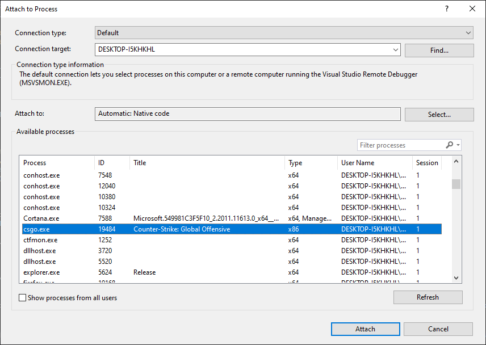
Task: Click the process list scroll up arrow
Action: [456, 161]
